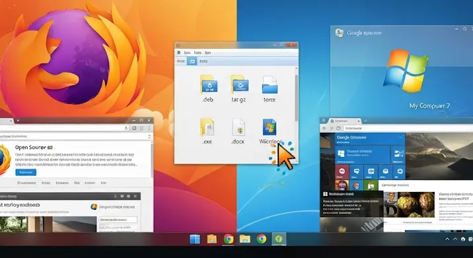Screen dimensions: 473x258
Task: Click the Windows Start button on taskbar
Action: pyautogui.click(x=195, y=239)
